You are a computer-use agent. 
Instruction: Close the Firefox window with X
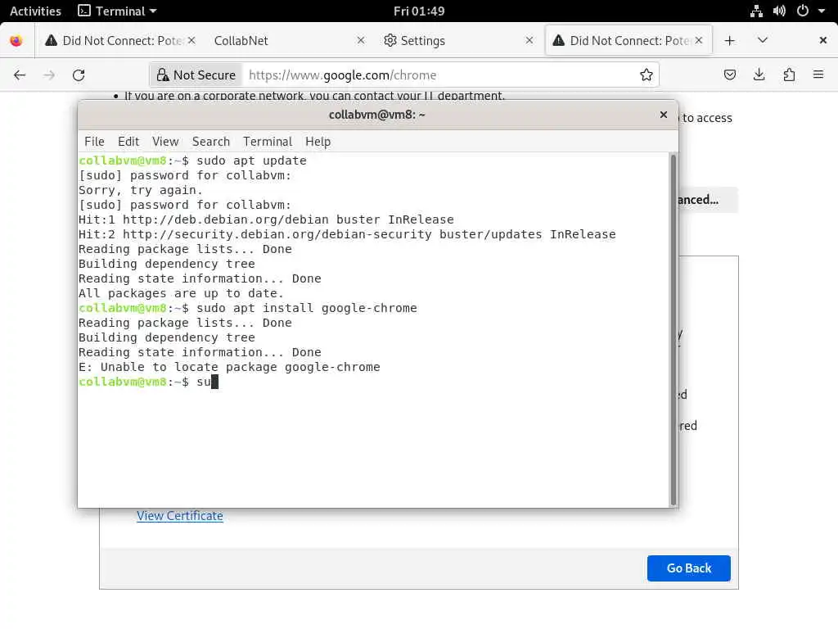[823, 41]
